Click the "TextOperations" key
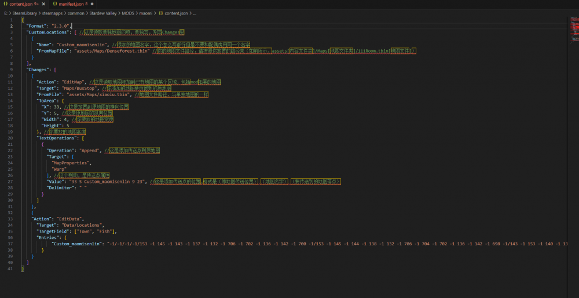 tap(57, 138)
